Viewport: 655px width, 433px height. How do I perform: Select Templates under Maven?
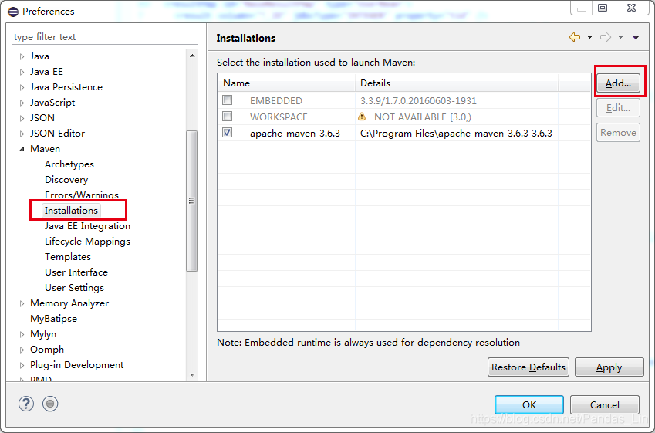68,256
